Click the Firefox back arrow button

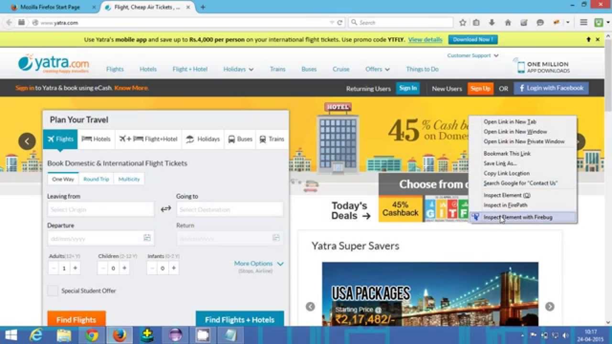pyautogui.click(x=9, y=22)
